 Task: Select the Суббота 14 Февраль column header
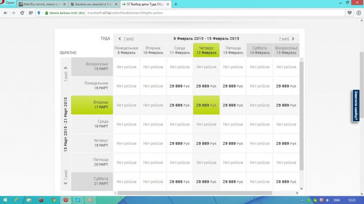pyautogui.click(x=259, y=50)
